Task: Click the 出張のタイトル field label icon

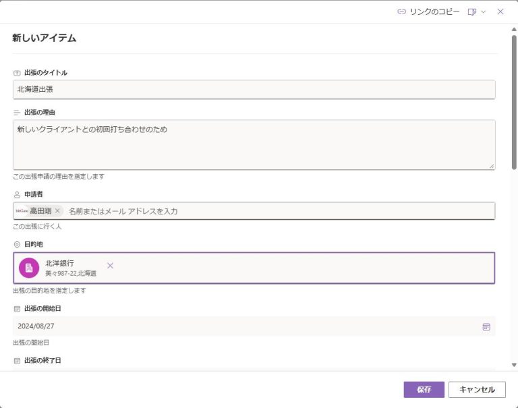Action: click(x=17, y=73)
